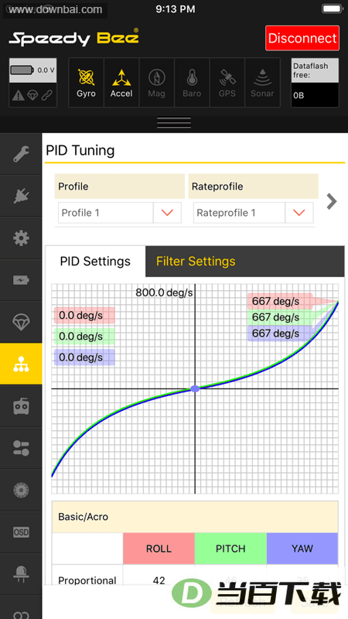Viewport: 348px width, 619px height.
Task: Tap the Gyro sensor indicator
Action: point(86,83)
